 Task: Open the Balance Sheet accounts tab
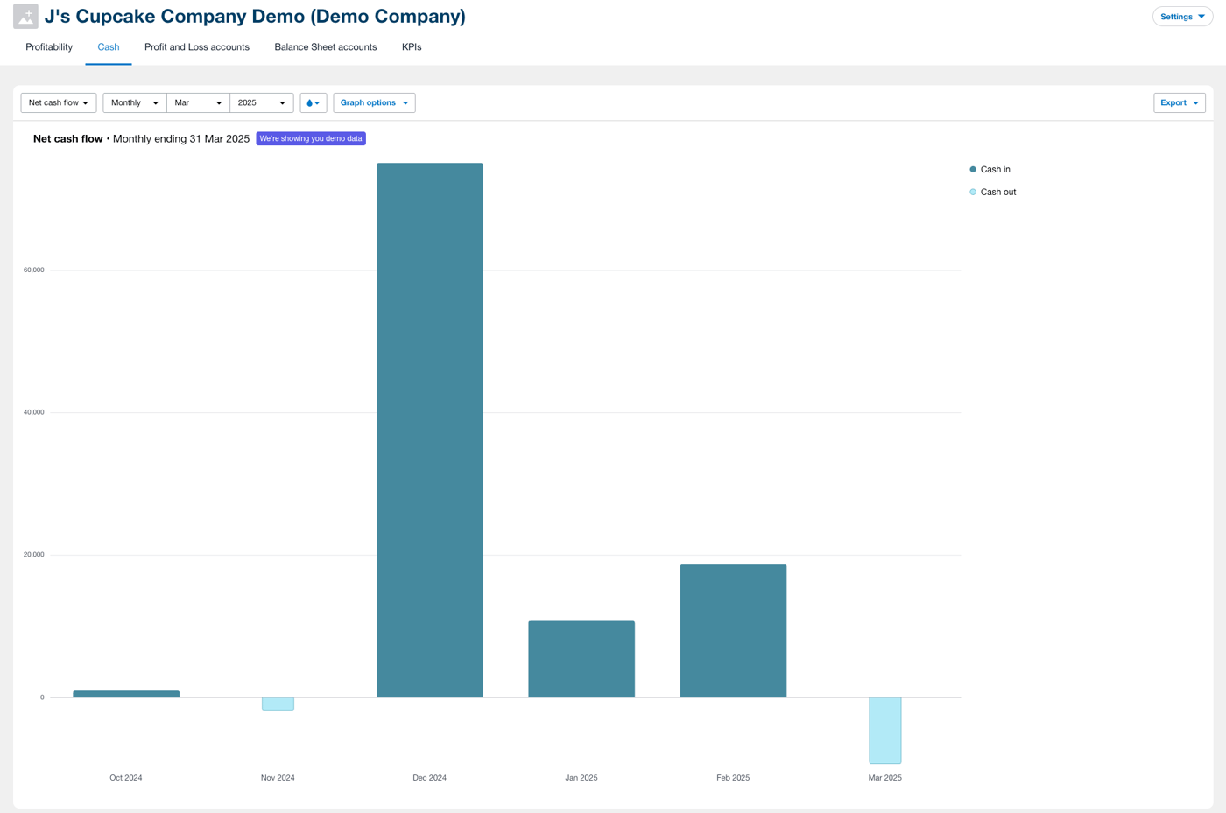(x=325, y=47)
